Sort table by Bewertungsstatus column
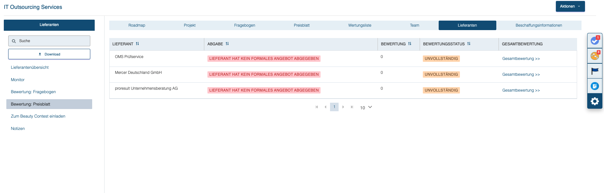604x193 pixels. point(469,44)
